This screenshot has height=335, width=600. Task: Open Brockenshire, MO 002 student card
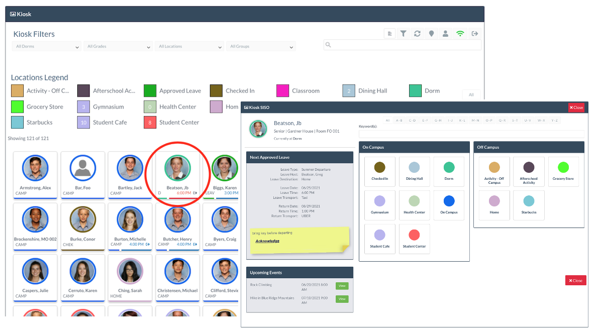click(35, 226)
